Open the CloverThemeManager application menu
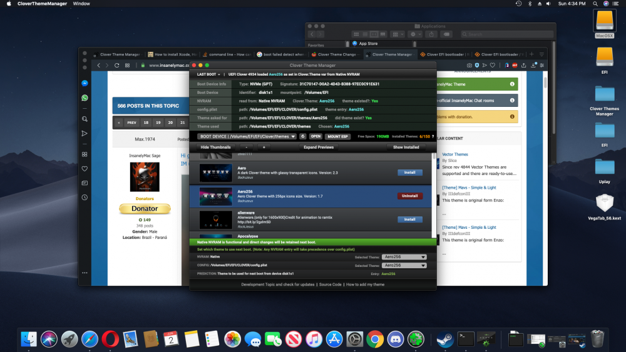626x352 pixels. click(42, 4)
